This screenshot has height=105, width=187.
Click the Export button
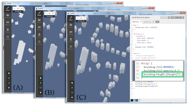pos(173,17)
